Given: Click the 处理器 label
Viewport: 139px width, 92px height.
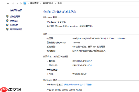Looking at the screenshot, I should point(50,38).
